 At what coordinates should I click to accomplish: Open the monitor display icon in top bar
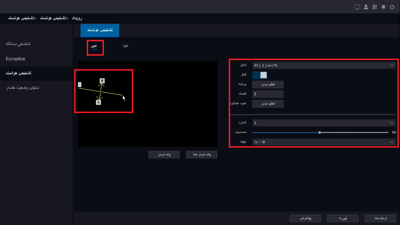pyautogui.click(x=357, y=7)
